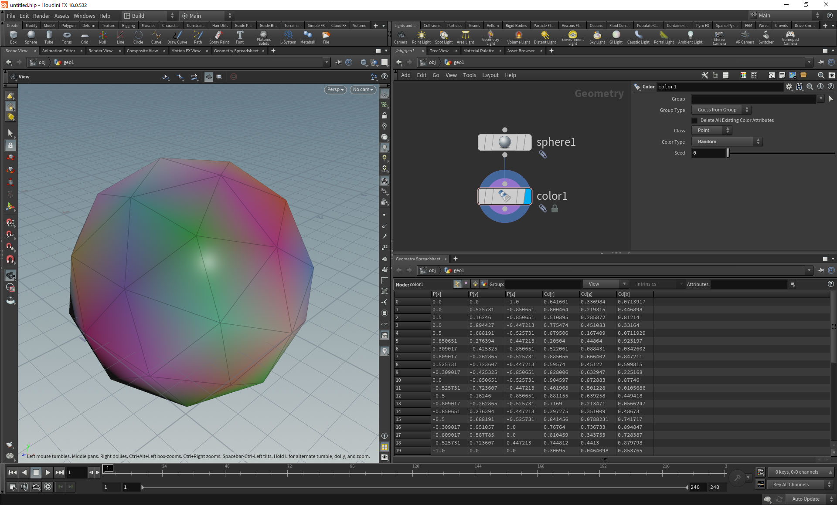Click the range slider bar under timeline

[x=414, y=487]
